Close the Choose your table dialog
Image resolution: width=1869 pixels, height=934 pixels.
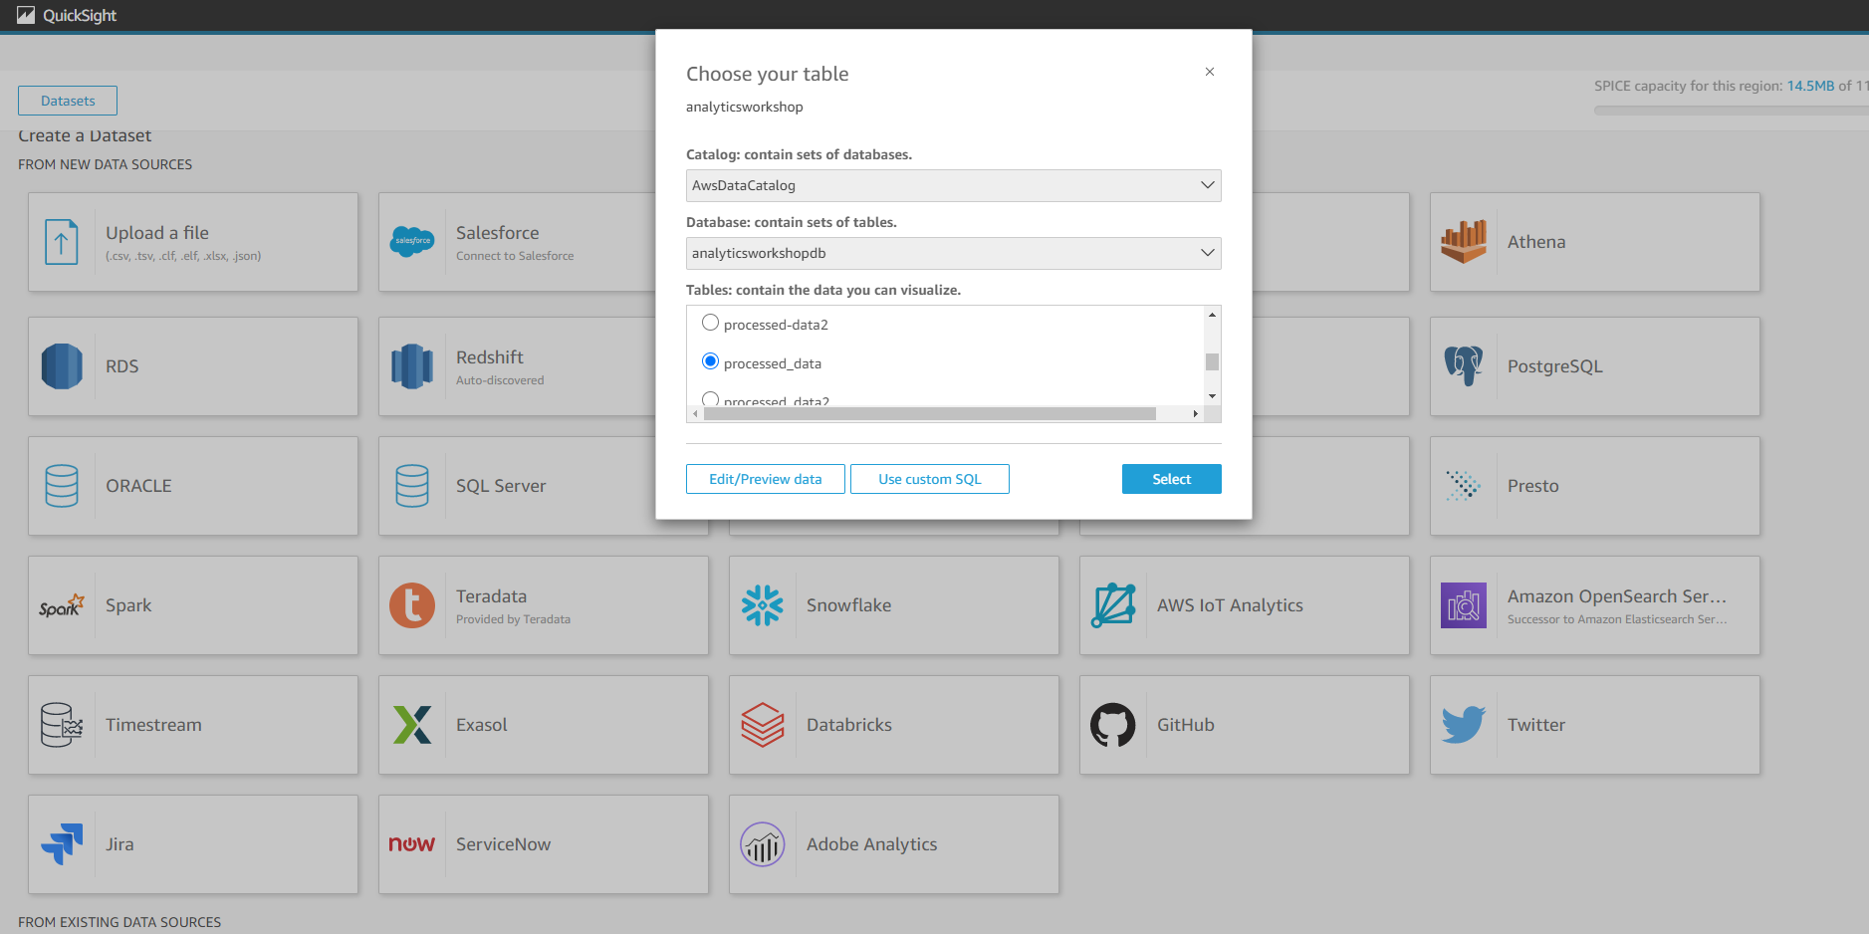coord(1210,72)
